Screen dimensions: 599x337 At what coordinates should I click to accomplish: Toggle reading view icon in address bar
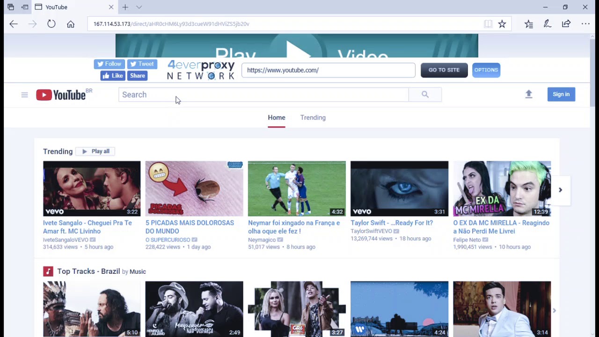tap(488, 24)
